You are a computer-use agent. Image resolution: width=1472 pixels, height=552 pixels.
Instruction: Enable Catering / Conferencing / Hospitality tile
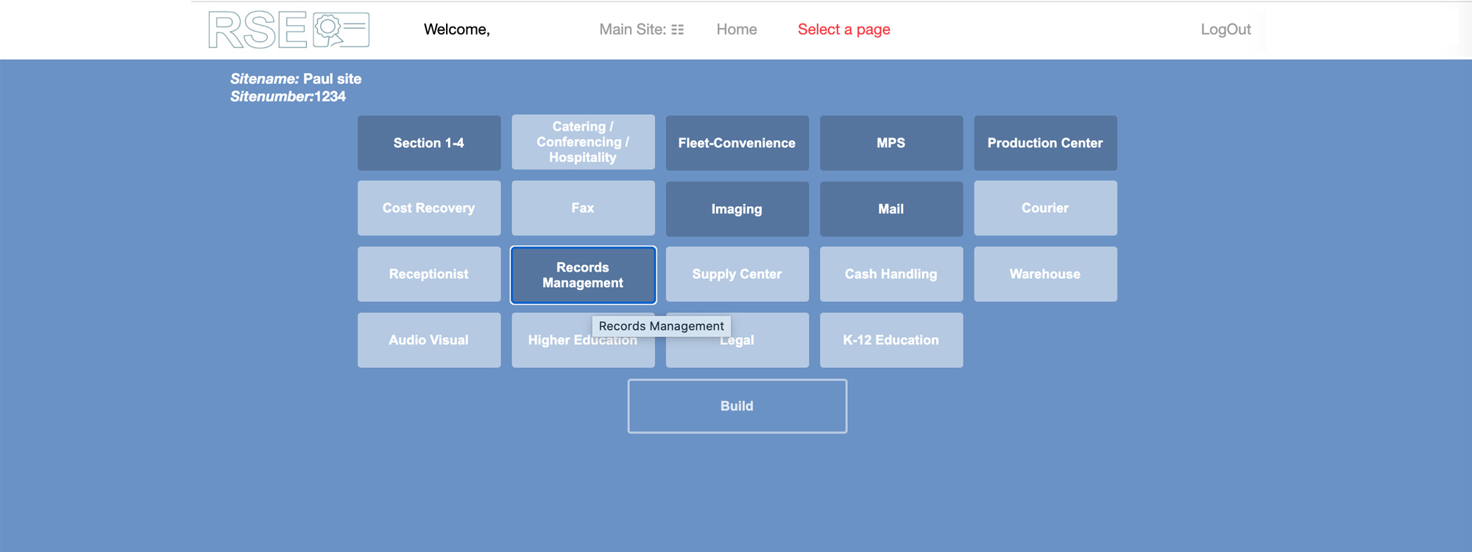pos(582,142)
